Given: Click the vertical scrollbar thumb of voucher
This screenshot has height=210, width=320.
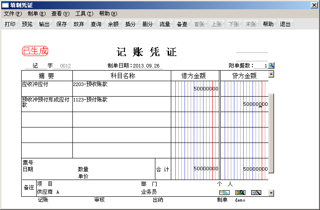Looking at the screenshot, I should point(271,134).
